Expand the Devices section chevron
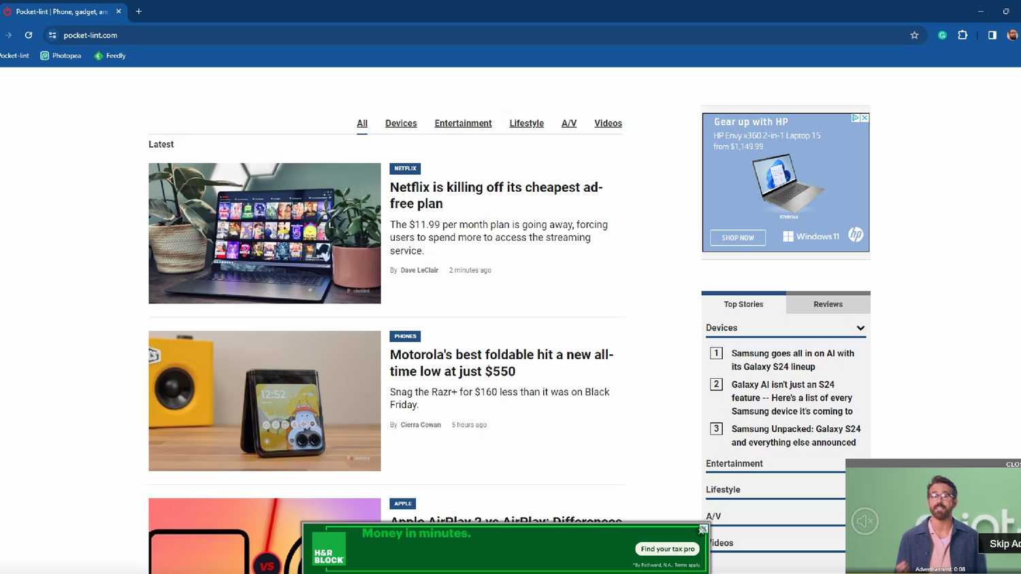Screen dimensions: 1021x574 860,328
